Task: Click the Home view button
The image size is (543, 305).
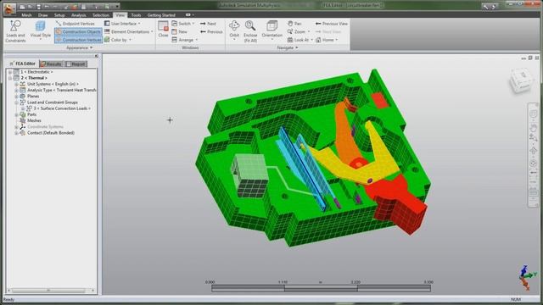Action: coord(327,40)
